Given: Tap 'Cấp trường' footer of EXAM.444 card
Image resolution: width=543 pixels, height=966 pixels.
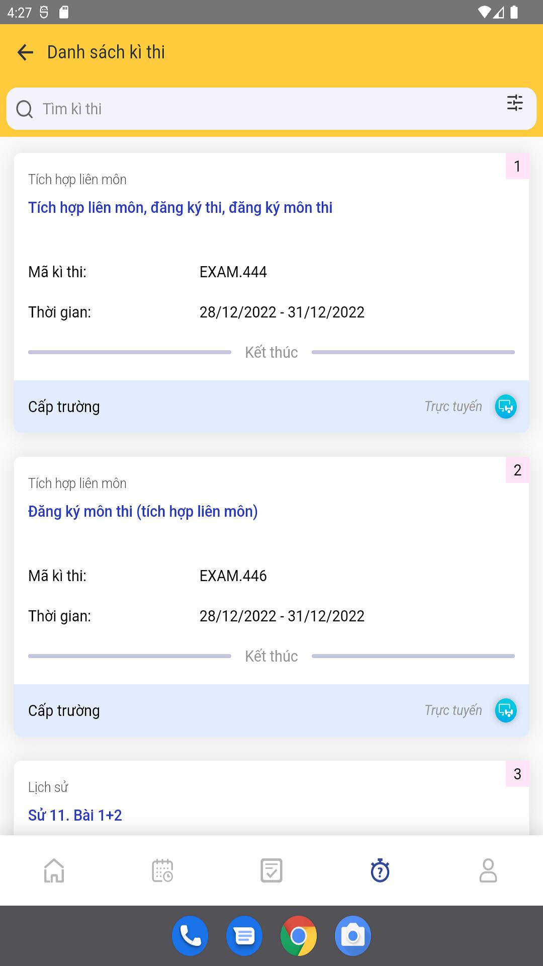Looking at the screenshot, I should (271, 407).
